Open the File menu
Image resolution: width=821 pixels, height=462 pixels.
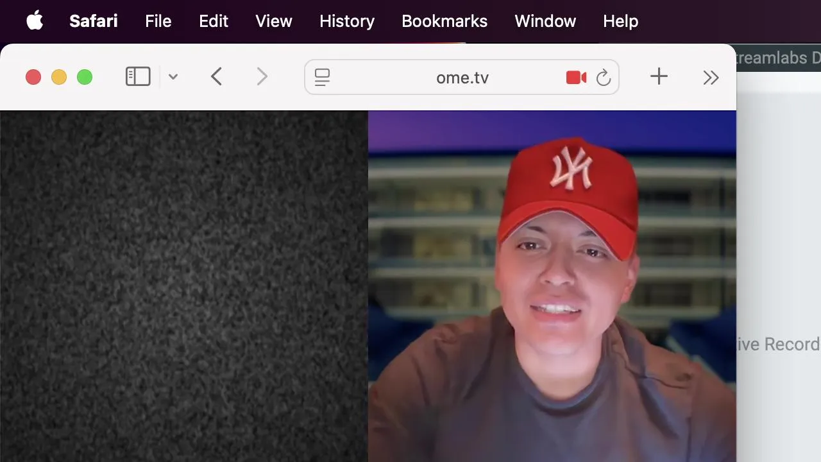click(x=158, y=21)
